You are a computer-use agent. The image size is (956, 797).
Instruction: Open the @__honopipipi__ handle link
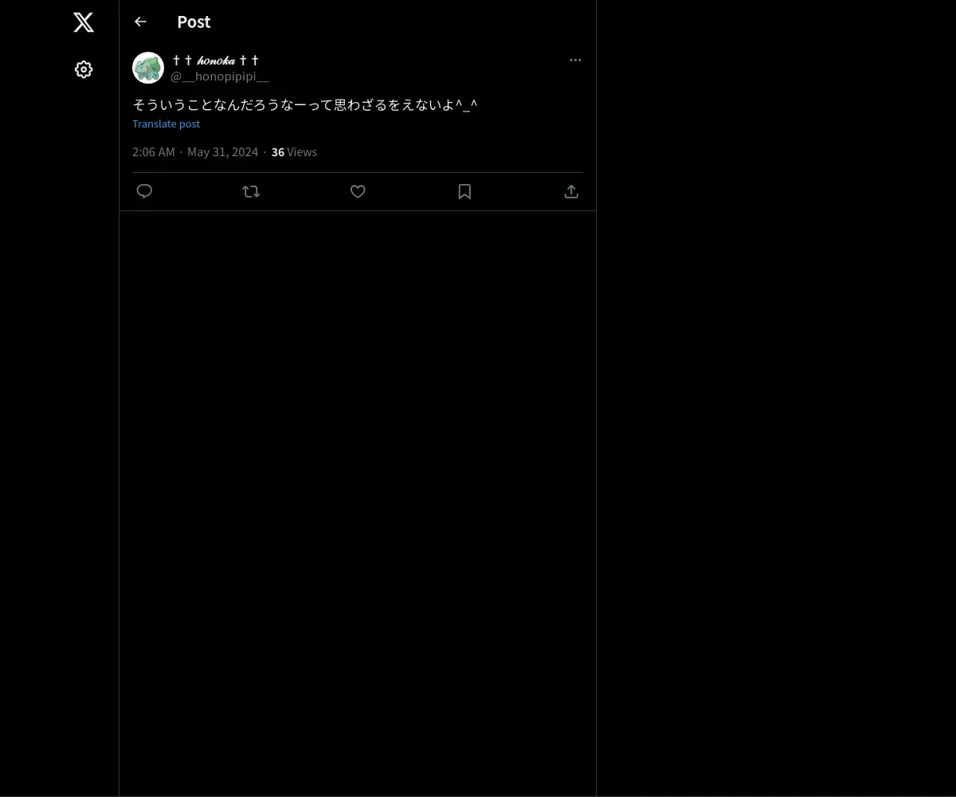point(220,77)
